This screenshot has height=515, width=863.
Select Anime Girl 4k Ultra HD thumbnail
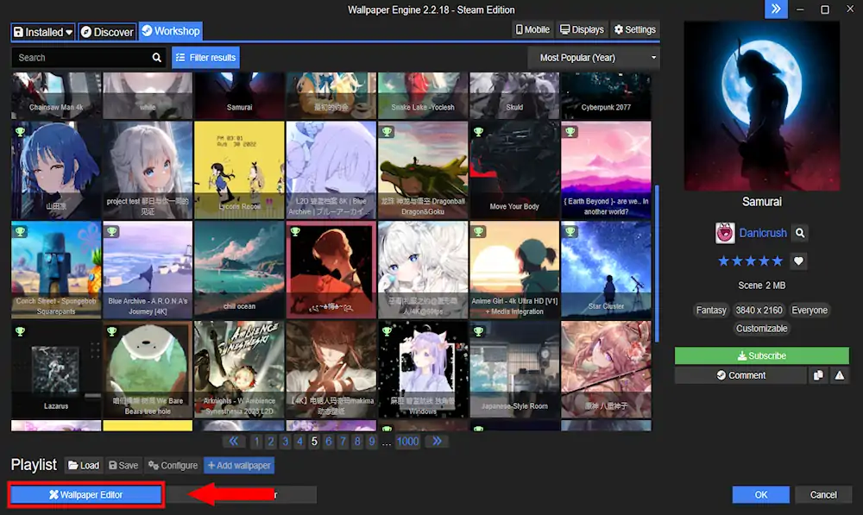[x=514, y=270]
